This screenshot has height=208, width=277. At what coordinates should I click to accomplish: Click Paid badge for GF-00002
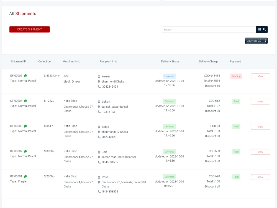(x=236, y=152)
